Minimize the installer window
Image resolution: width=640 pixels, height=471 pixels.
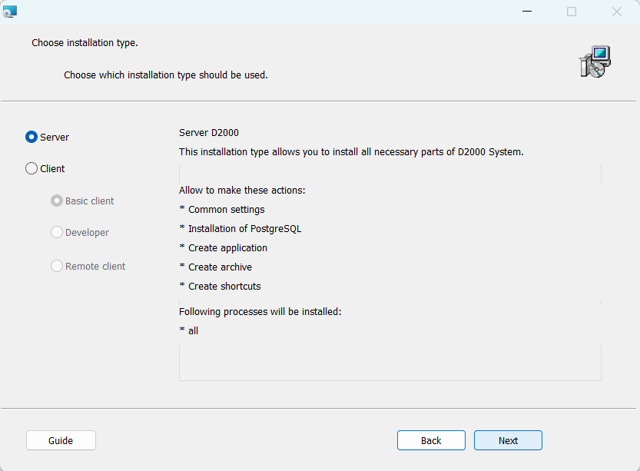click(x=527, y=12)
